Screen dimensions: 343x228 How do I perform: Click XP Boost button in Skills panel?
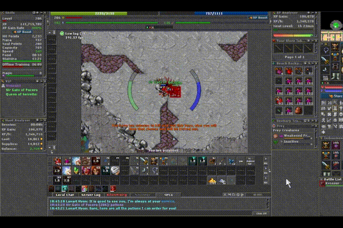22,32
